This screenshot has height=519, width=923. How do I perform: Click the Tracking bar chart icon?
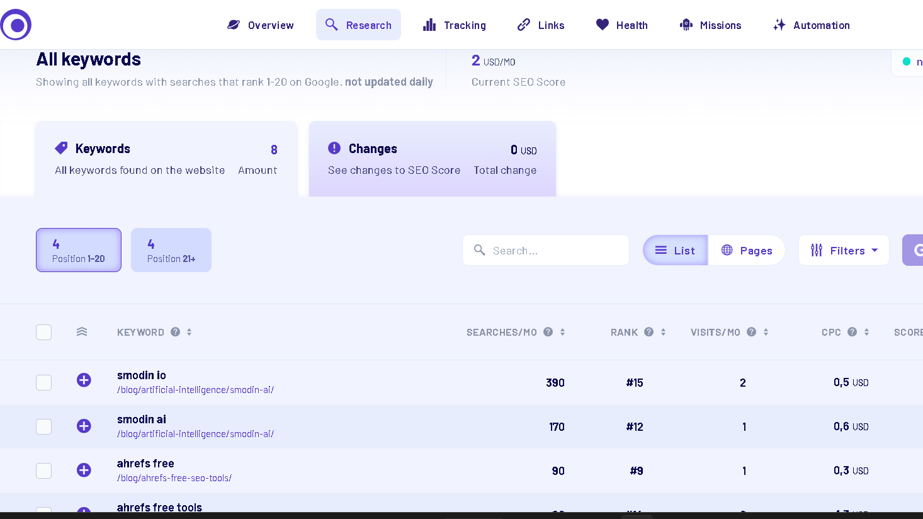(x=429, y=25)
